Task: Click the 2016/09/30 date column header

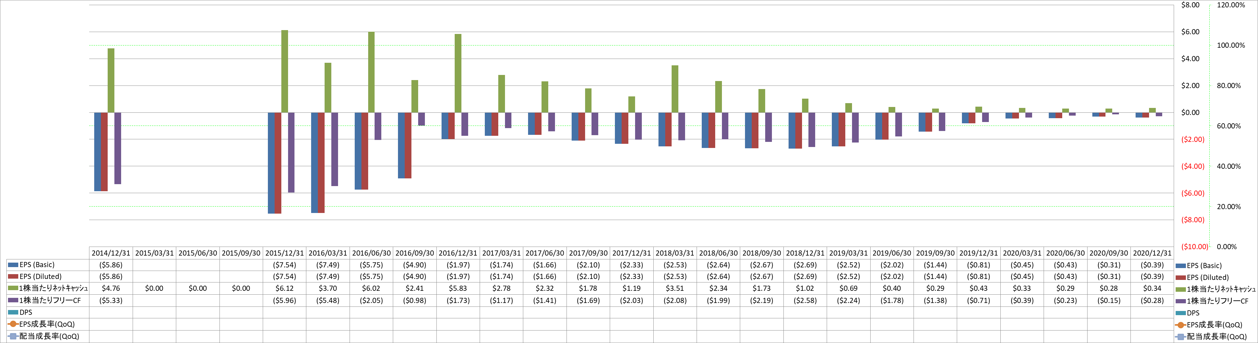Action: [x=415, y=253]
